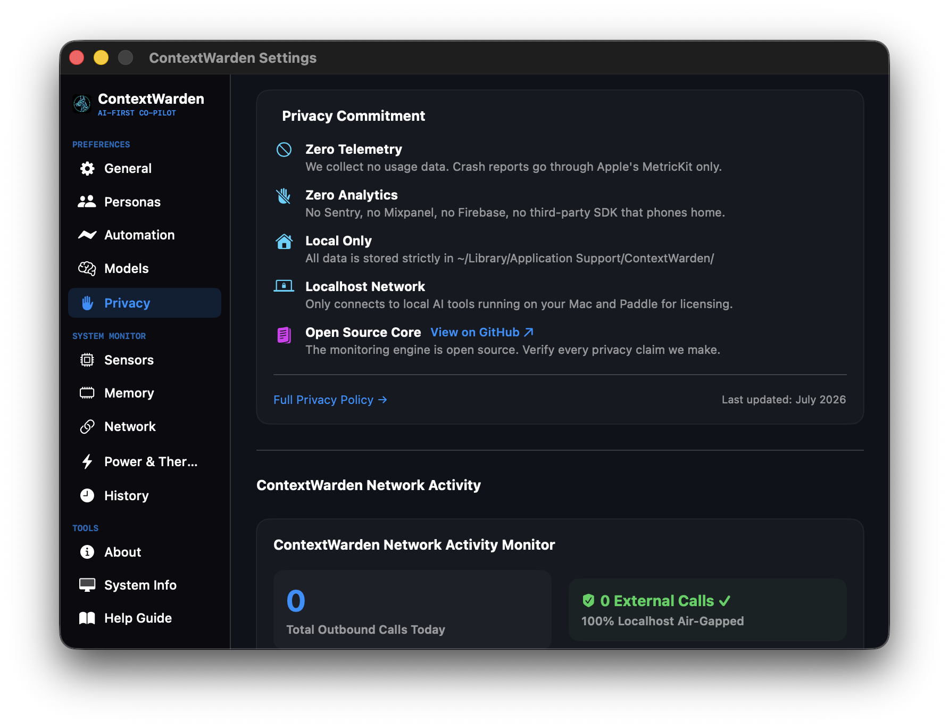Click the Zero Telemetry title

tap(354, 150)
